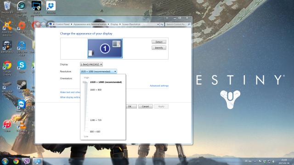
Task: Select Display in the breadcrumb path
Action: click(x=114, y=24)
